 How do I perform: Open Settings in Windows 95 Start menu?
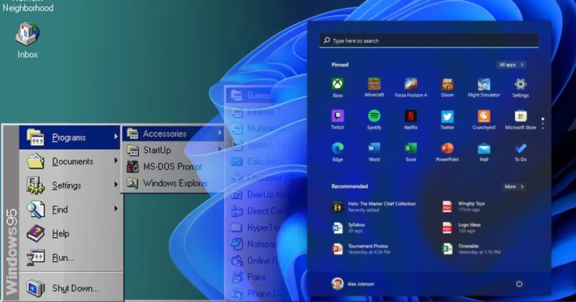coord(70,185)
